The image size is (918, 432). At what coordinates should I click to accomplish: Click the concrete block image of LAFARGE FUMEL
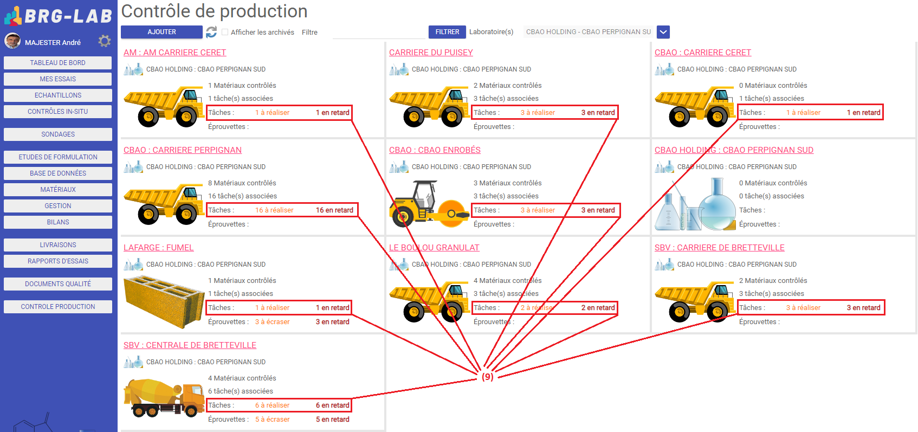(164, 301)
